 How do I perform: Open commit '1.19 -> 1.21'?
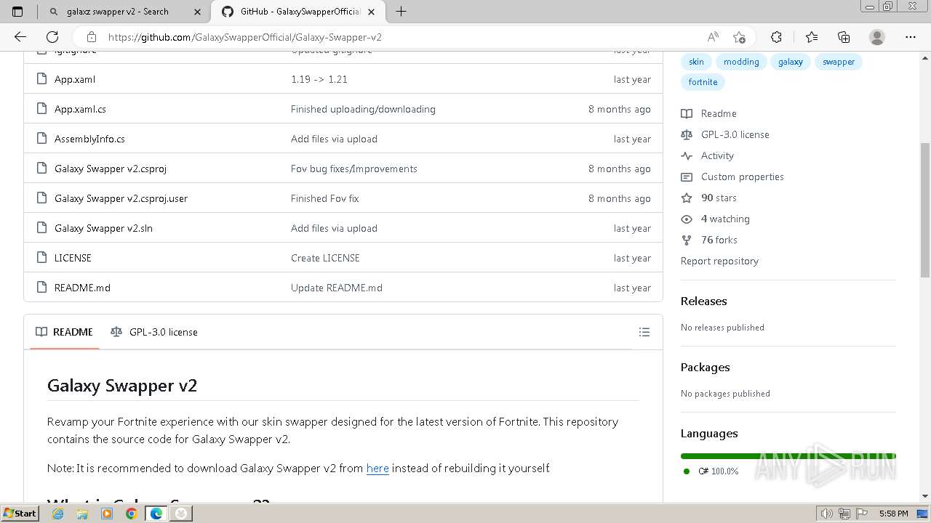point(319,79)
